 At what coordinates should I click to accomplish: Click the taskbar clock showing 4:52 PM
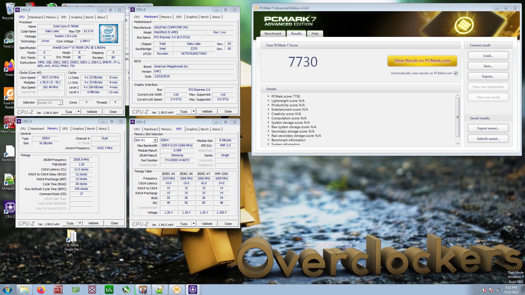pyautogui.click(x=511, y=290)
